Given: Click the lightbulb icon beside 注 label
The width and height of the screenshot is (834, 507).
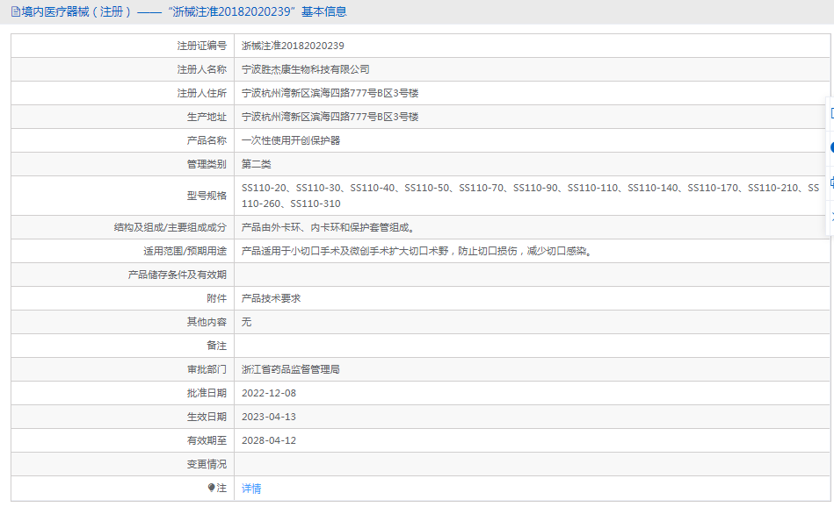Looking at the screenshot, I should click(x=211, y=488).
